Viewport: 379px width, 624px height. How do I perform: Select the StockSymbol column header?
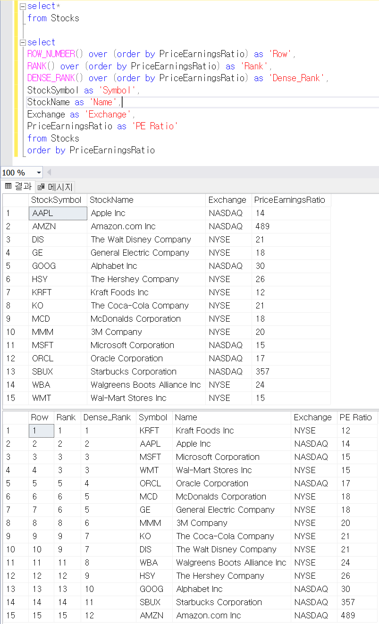58,200
